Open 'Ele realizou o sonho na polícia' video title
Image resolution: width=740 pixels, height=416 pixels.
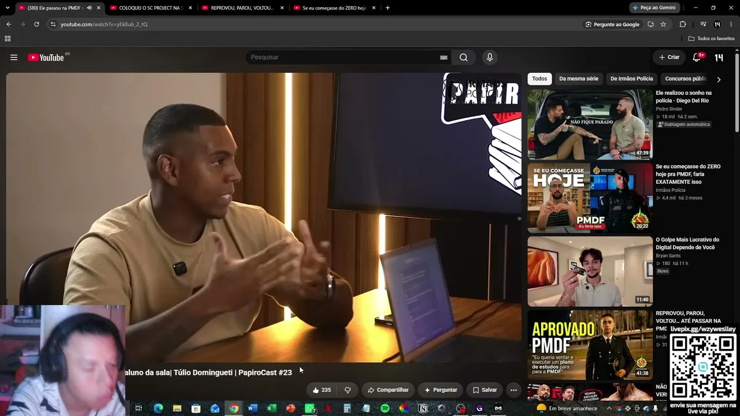click(683, 96)
